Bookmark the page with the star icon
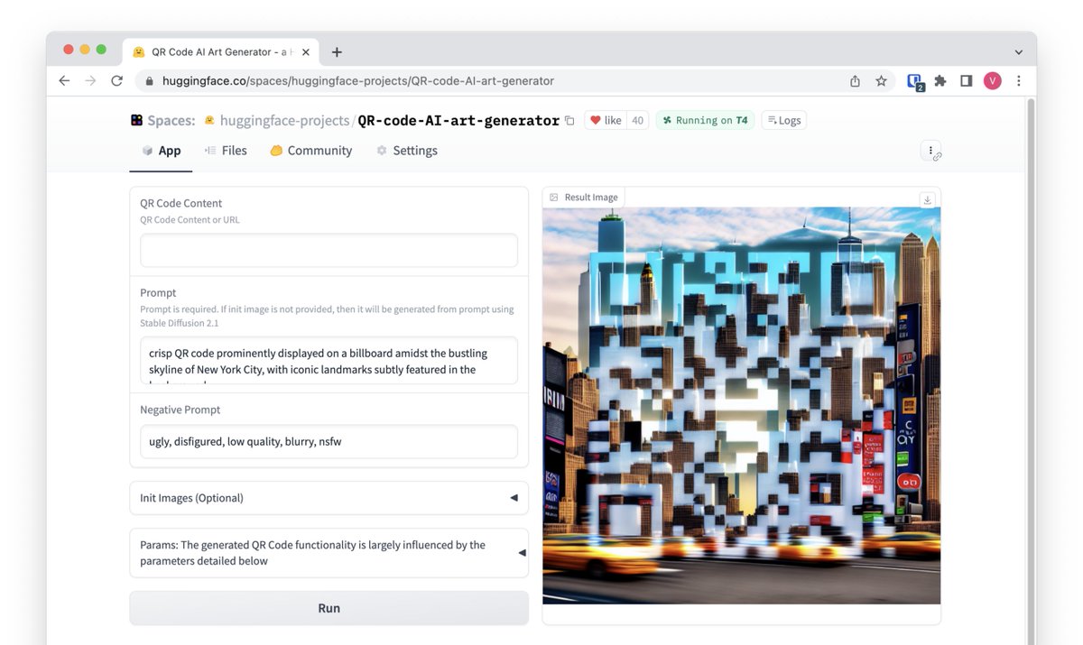Image resolution: width=1083 pixels, height=645 pixels. pos(881,80)
